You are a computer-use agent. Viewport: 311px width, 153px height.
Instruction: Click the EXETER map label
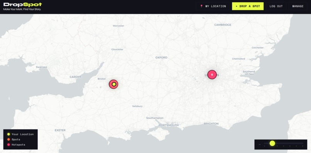[60, 130]
